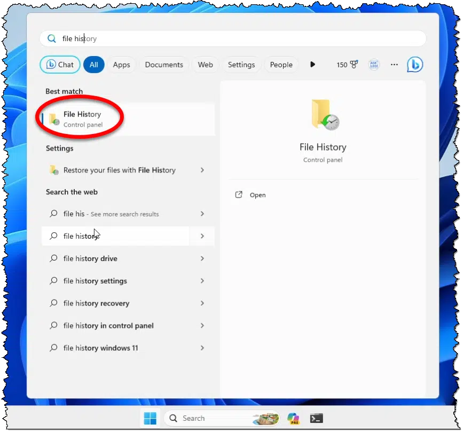Click the Bing Chat icon at top right
The image size is (464, 432).
415,65
